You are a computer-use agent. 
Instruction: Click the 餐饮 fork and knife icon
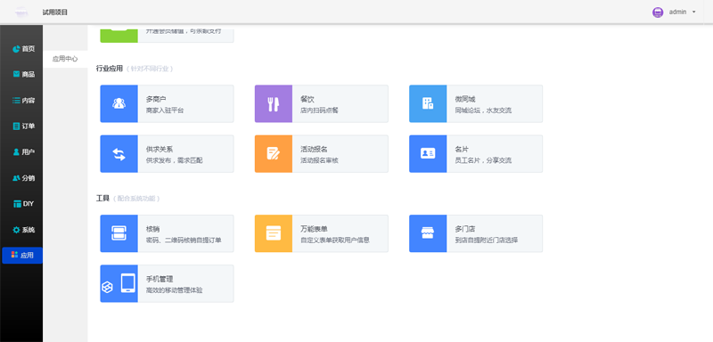[x=274, y=103]
